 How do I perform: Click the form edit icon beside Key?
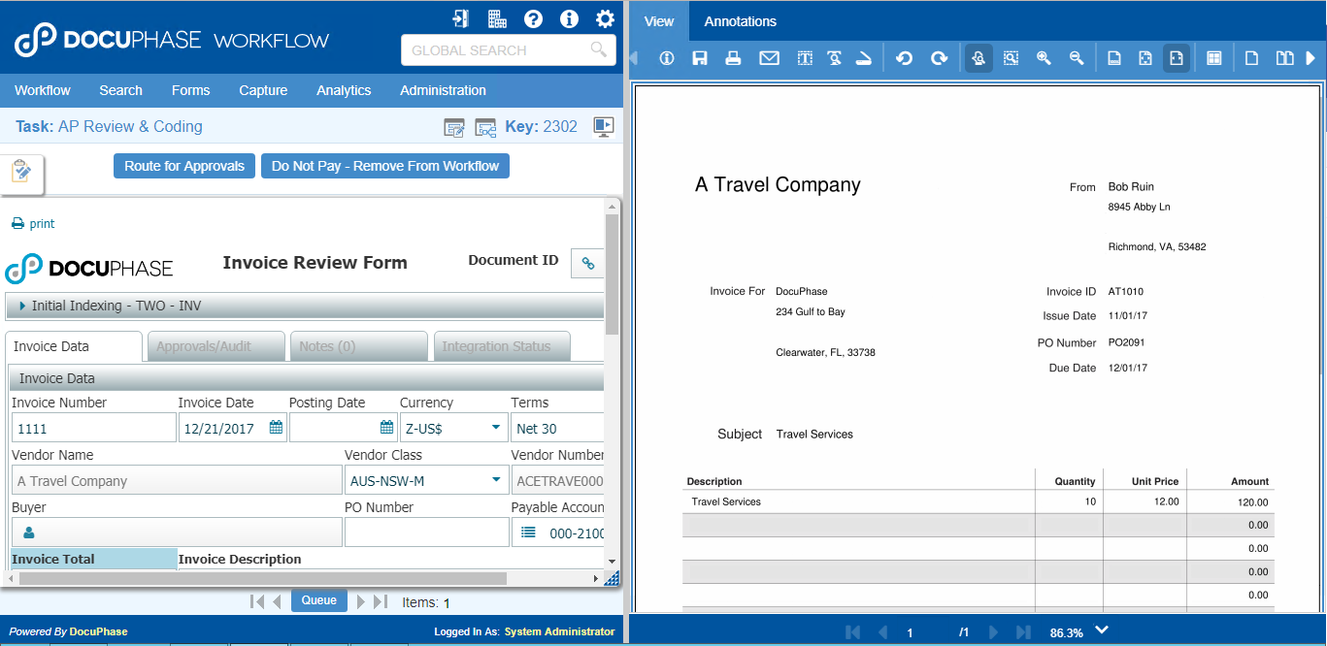[454, 127]
